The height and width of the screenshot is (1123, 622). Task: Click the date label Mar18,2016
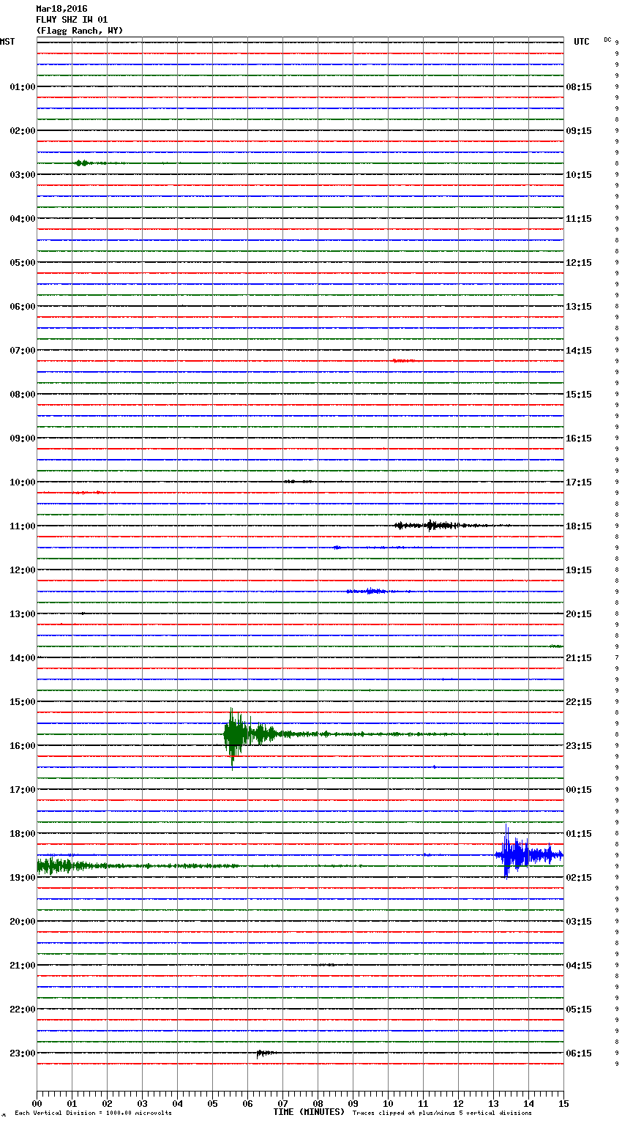point(61,9)
